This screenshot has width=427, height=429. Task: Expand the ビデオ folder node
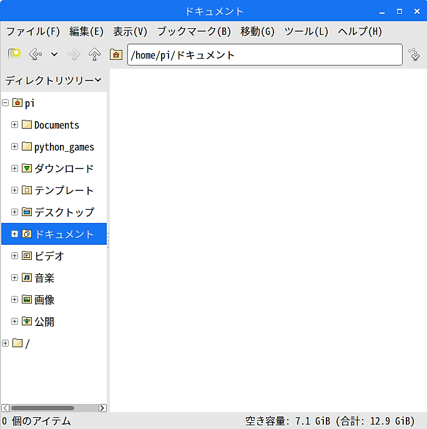pos(15,256)
